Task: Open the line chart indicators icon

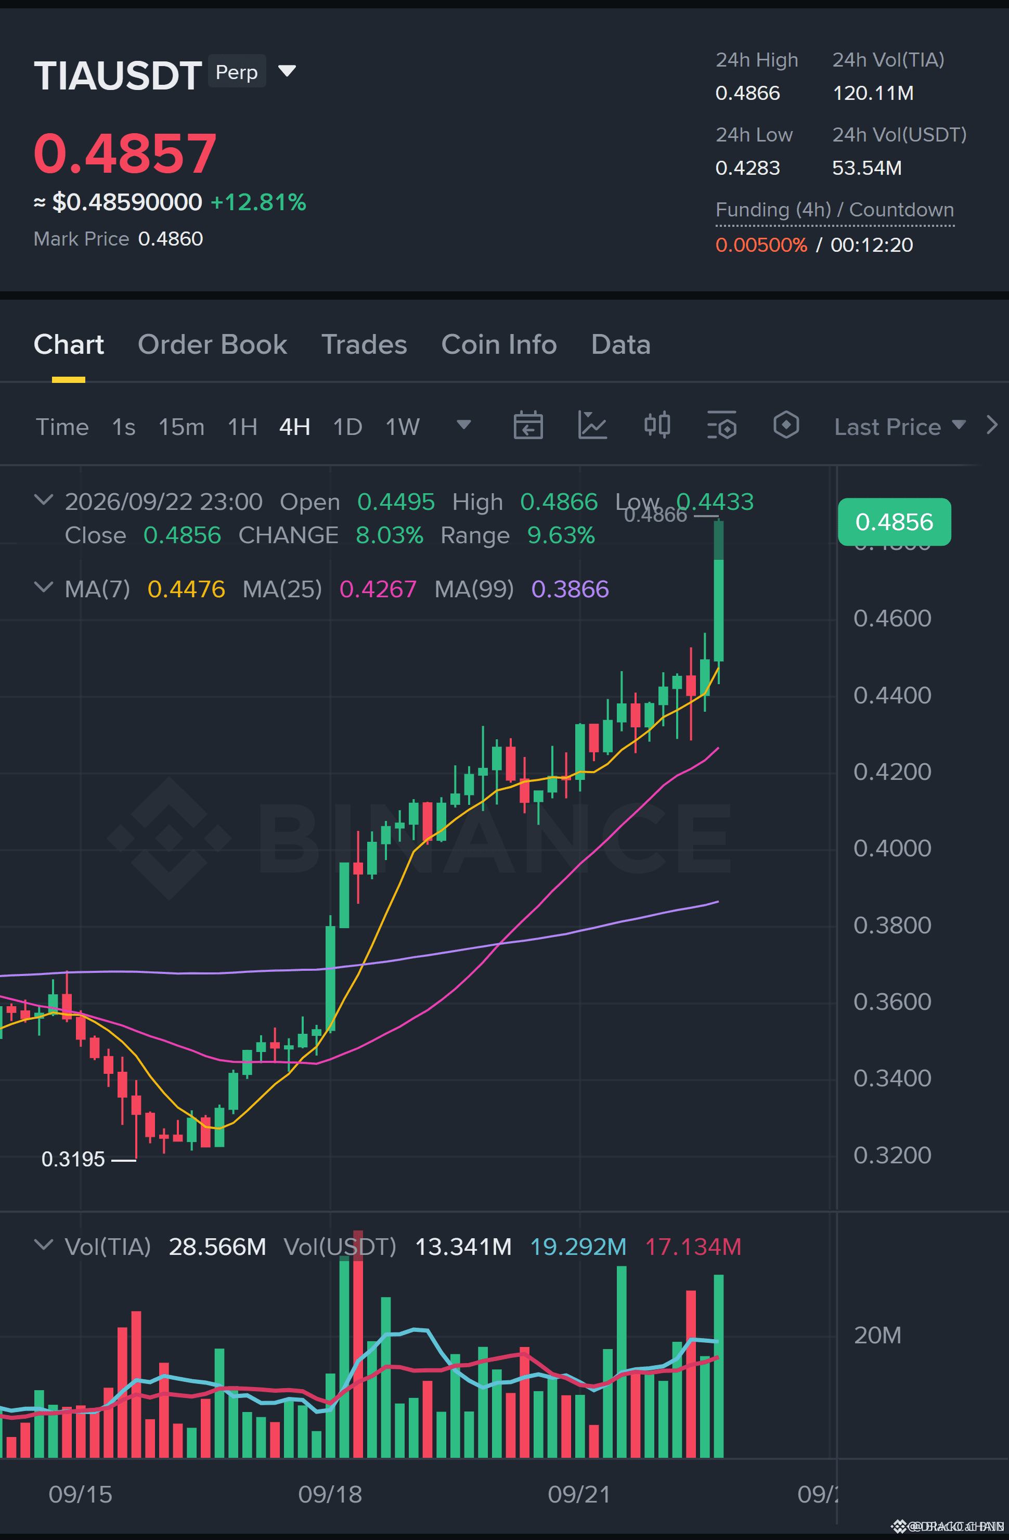Action: point(592,426)
